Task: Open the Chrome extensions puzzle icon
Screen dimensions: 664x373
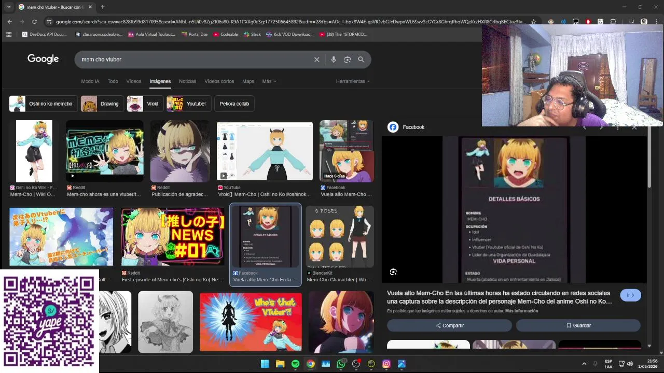Action: click(613, 22)
